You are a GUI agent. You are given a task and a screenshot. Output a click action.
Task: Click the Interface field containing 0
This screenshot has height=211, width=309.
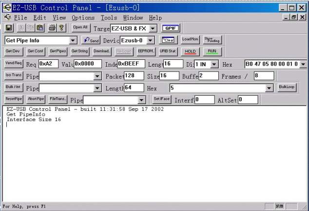[x=205, y=100]
